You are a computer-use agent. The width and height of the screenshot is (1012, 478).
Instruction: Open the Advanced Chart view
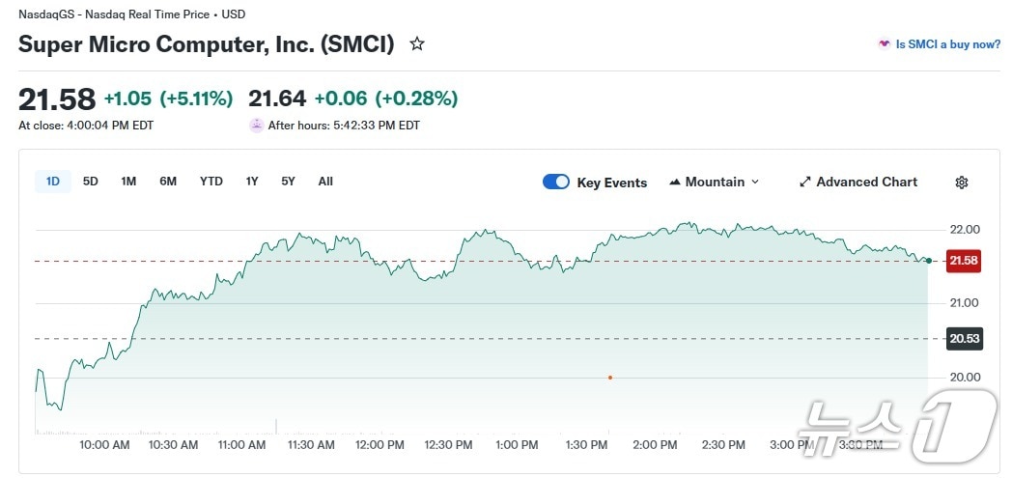[866, 183]
